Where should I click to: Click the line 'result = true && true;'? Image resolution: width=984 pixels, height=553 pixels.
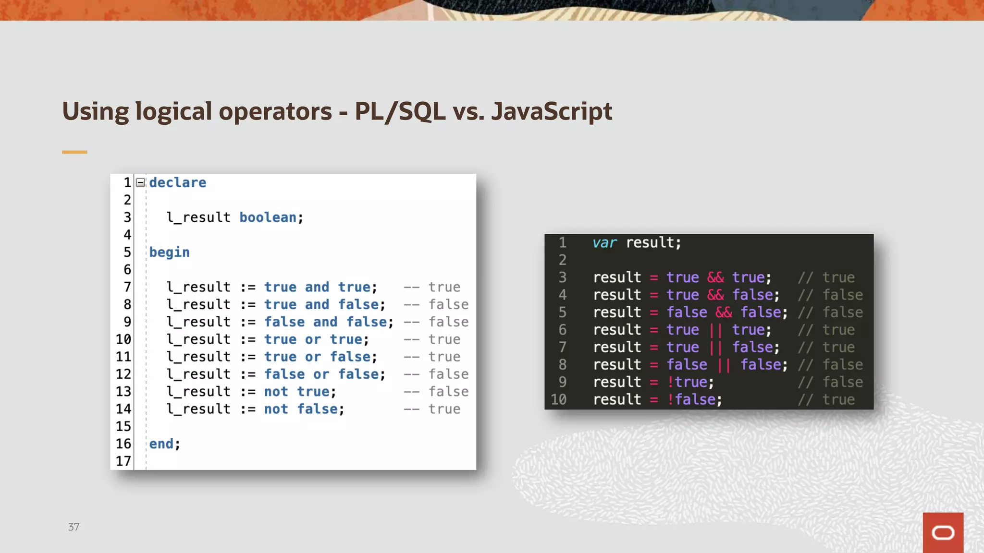pyautogui.click(x=682, y=277)
